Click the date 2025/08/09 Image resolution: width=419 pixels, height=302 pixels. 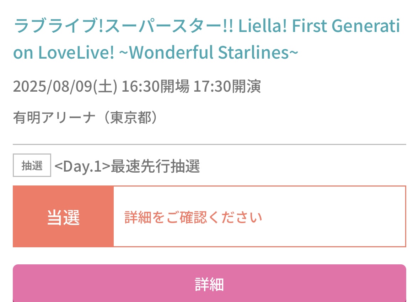[x=52, y=86]
